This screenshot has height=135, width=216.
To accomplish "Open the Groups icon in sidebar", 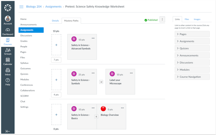I will click(8, 50).
